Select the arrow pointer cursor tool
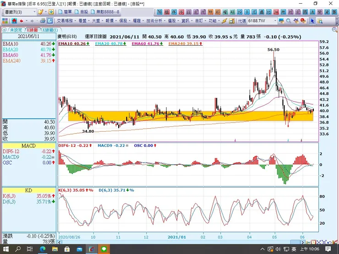The width and height of the screenshot is (339, 254). pos(312,21)
